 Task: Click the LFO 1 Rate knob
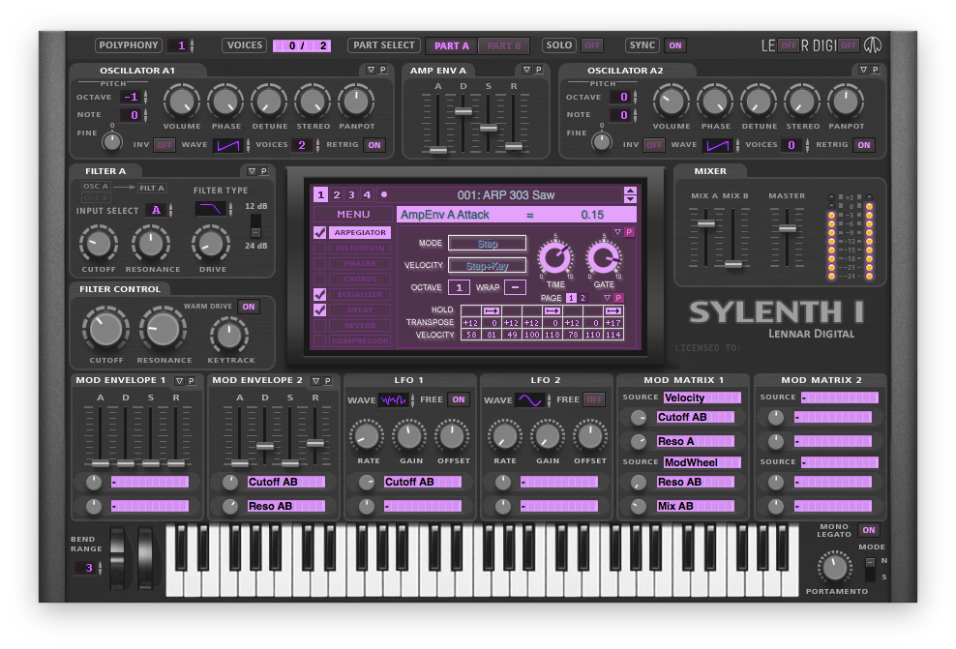(367, 436)
